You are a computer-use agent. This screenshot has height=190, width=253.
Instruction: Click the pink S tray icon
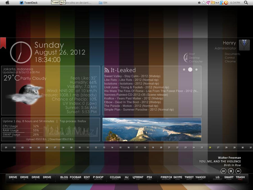pyautogui.click(x=208, y=3)
